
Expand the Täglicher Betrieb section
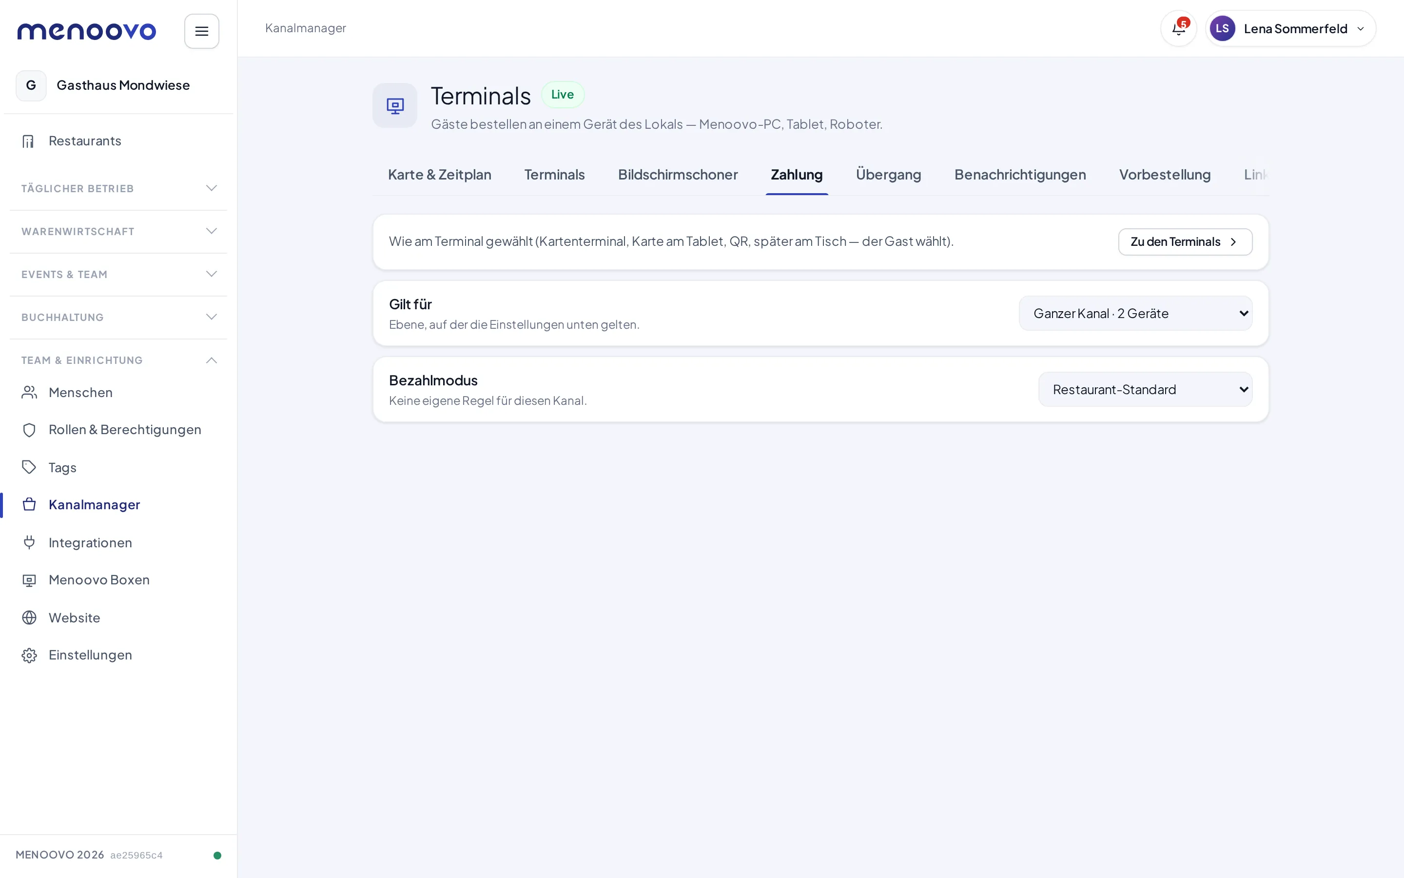pos(118,188)
